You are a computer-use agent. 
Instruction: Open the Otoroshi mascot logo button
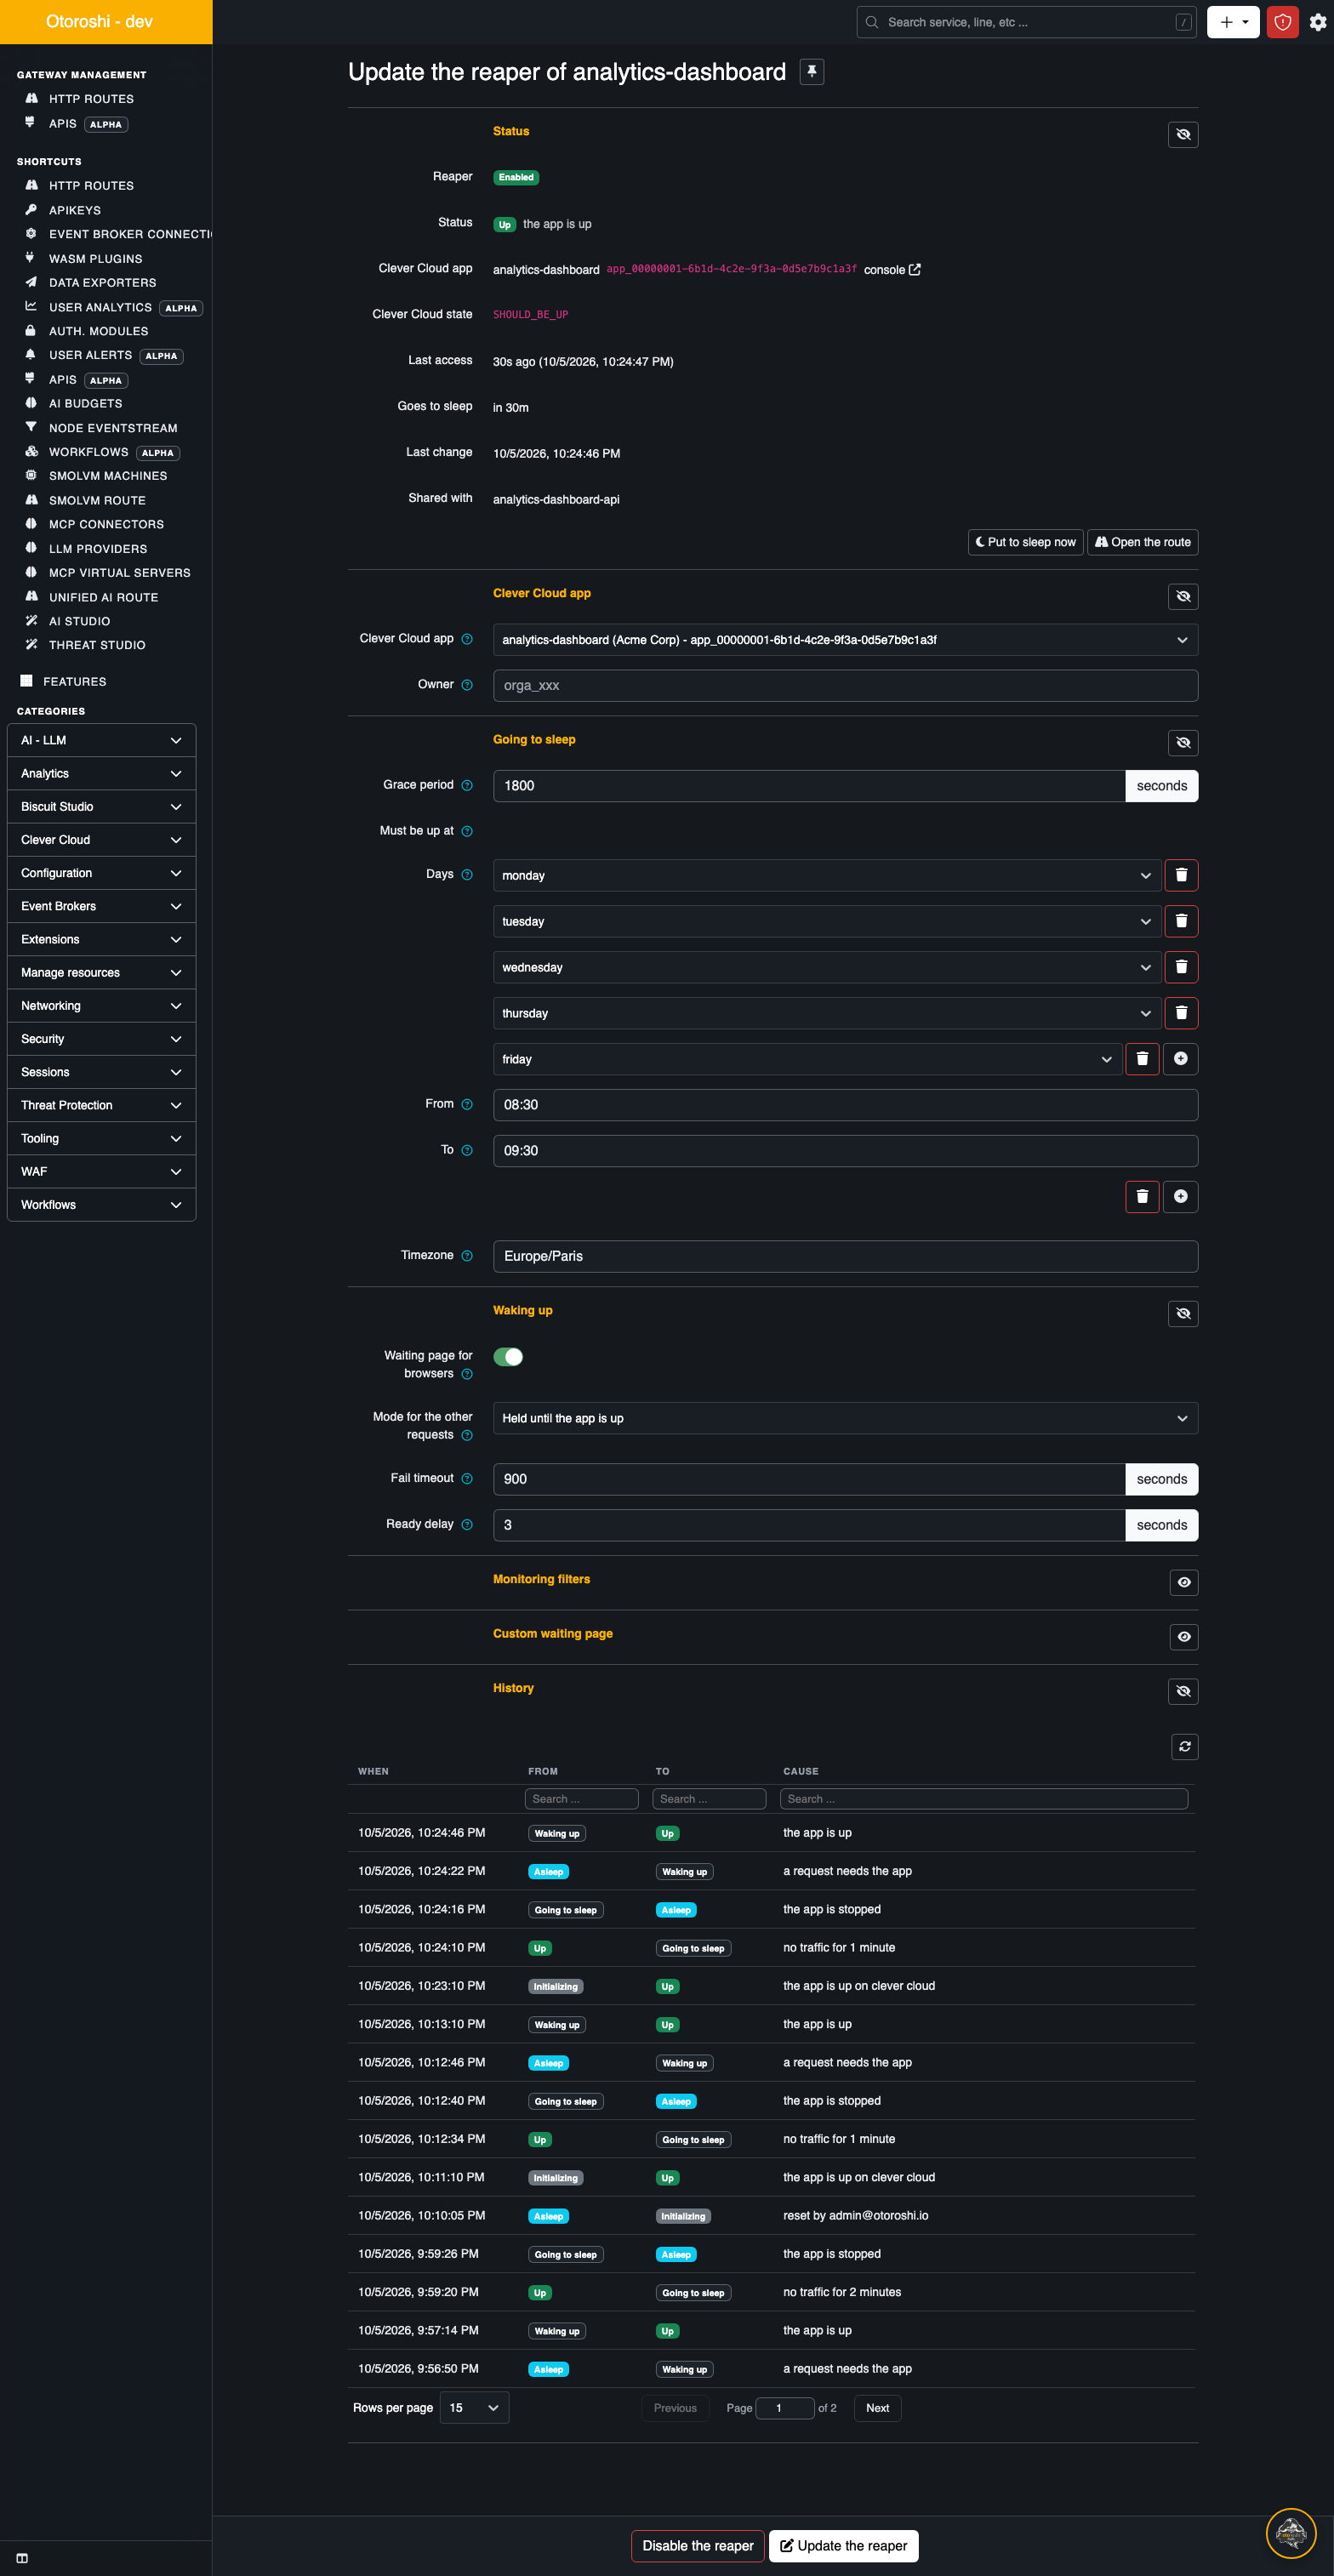point(1291,2533)
